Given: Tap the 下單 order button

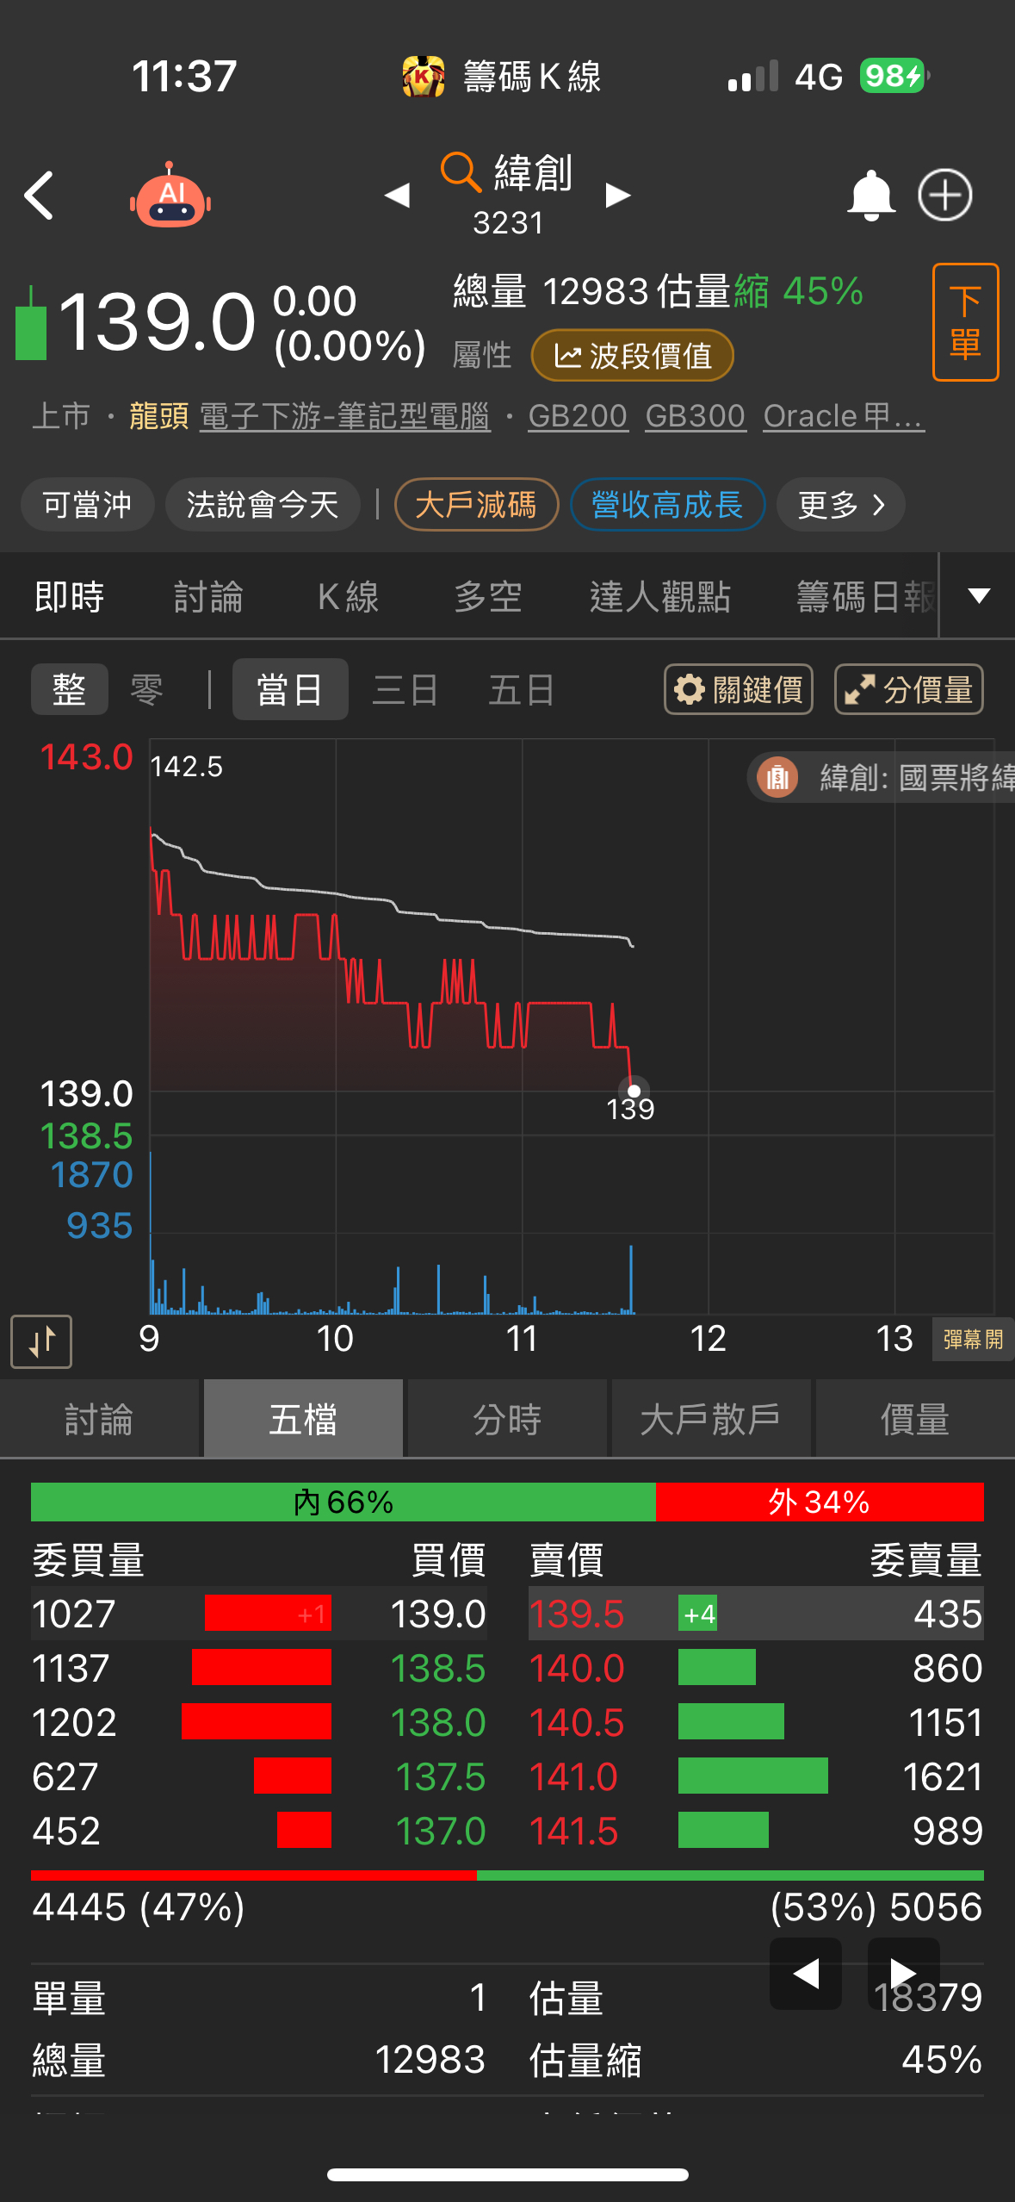Looking at the screenshot, I should tap(966, 322).
